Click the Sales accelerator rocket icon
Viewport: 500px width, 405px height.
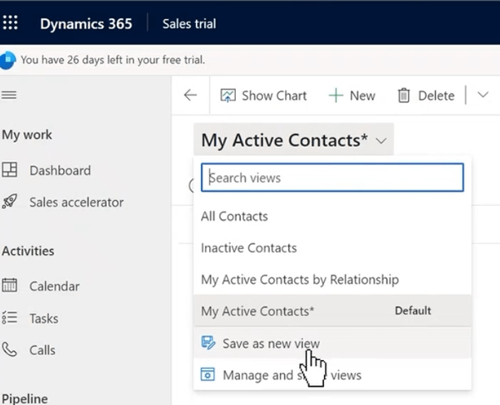pyautogui.click(x=9, y=202)
